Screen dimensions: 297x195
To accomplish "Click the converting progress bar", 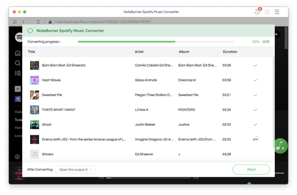I will point(156,41).
